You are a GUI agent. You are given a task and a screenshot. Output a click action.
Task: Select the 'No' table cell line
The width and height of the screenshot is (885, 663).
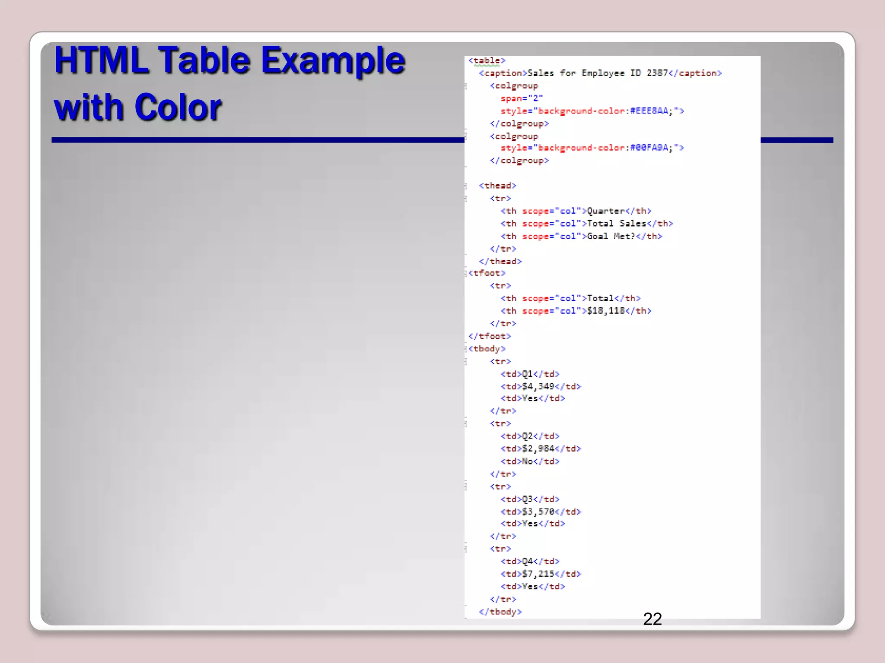[x=530, y=461]
